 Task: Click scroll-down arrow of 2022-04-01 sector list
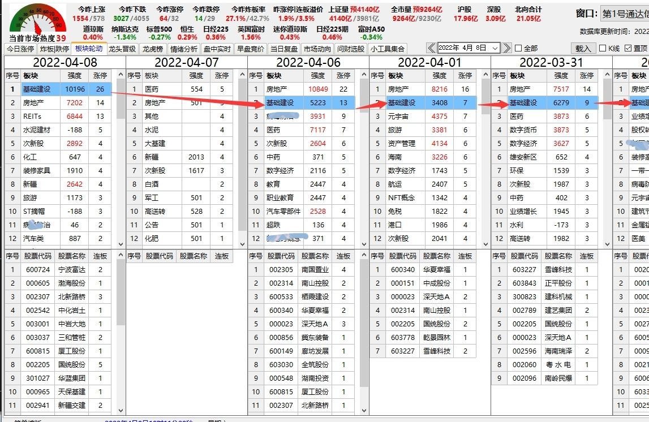coord(486,244)
